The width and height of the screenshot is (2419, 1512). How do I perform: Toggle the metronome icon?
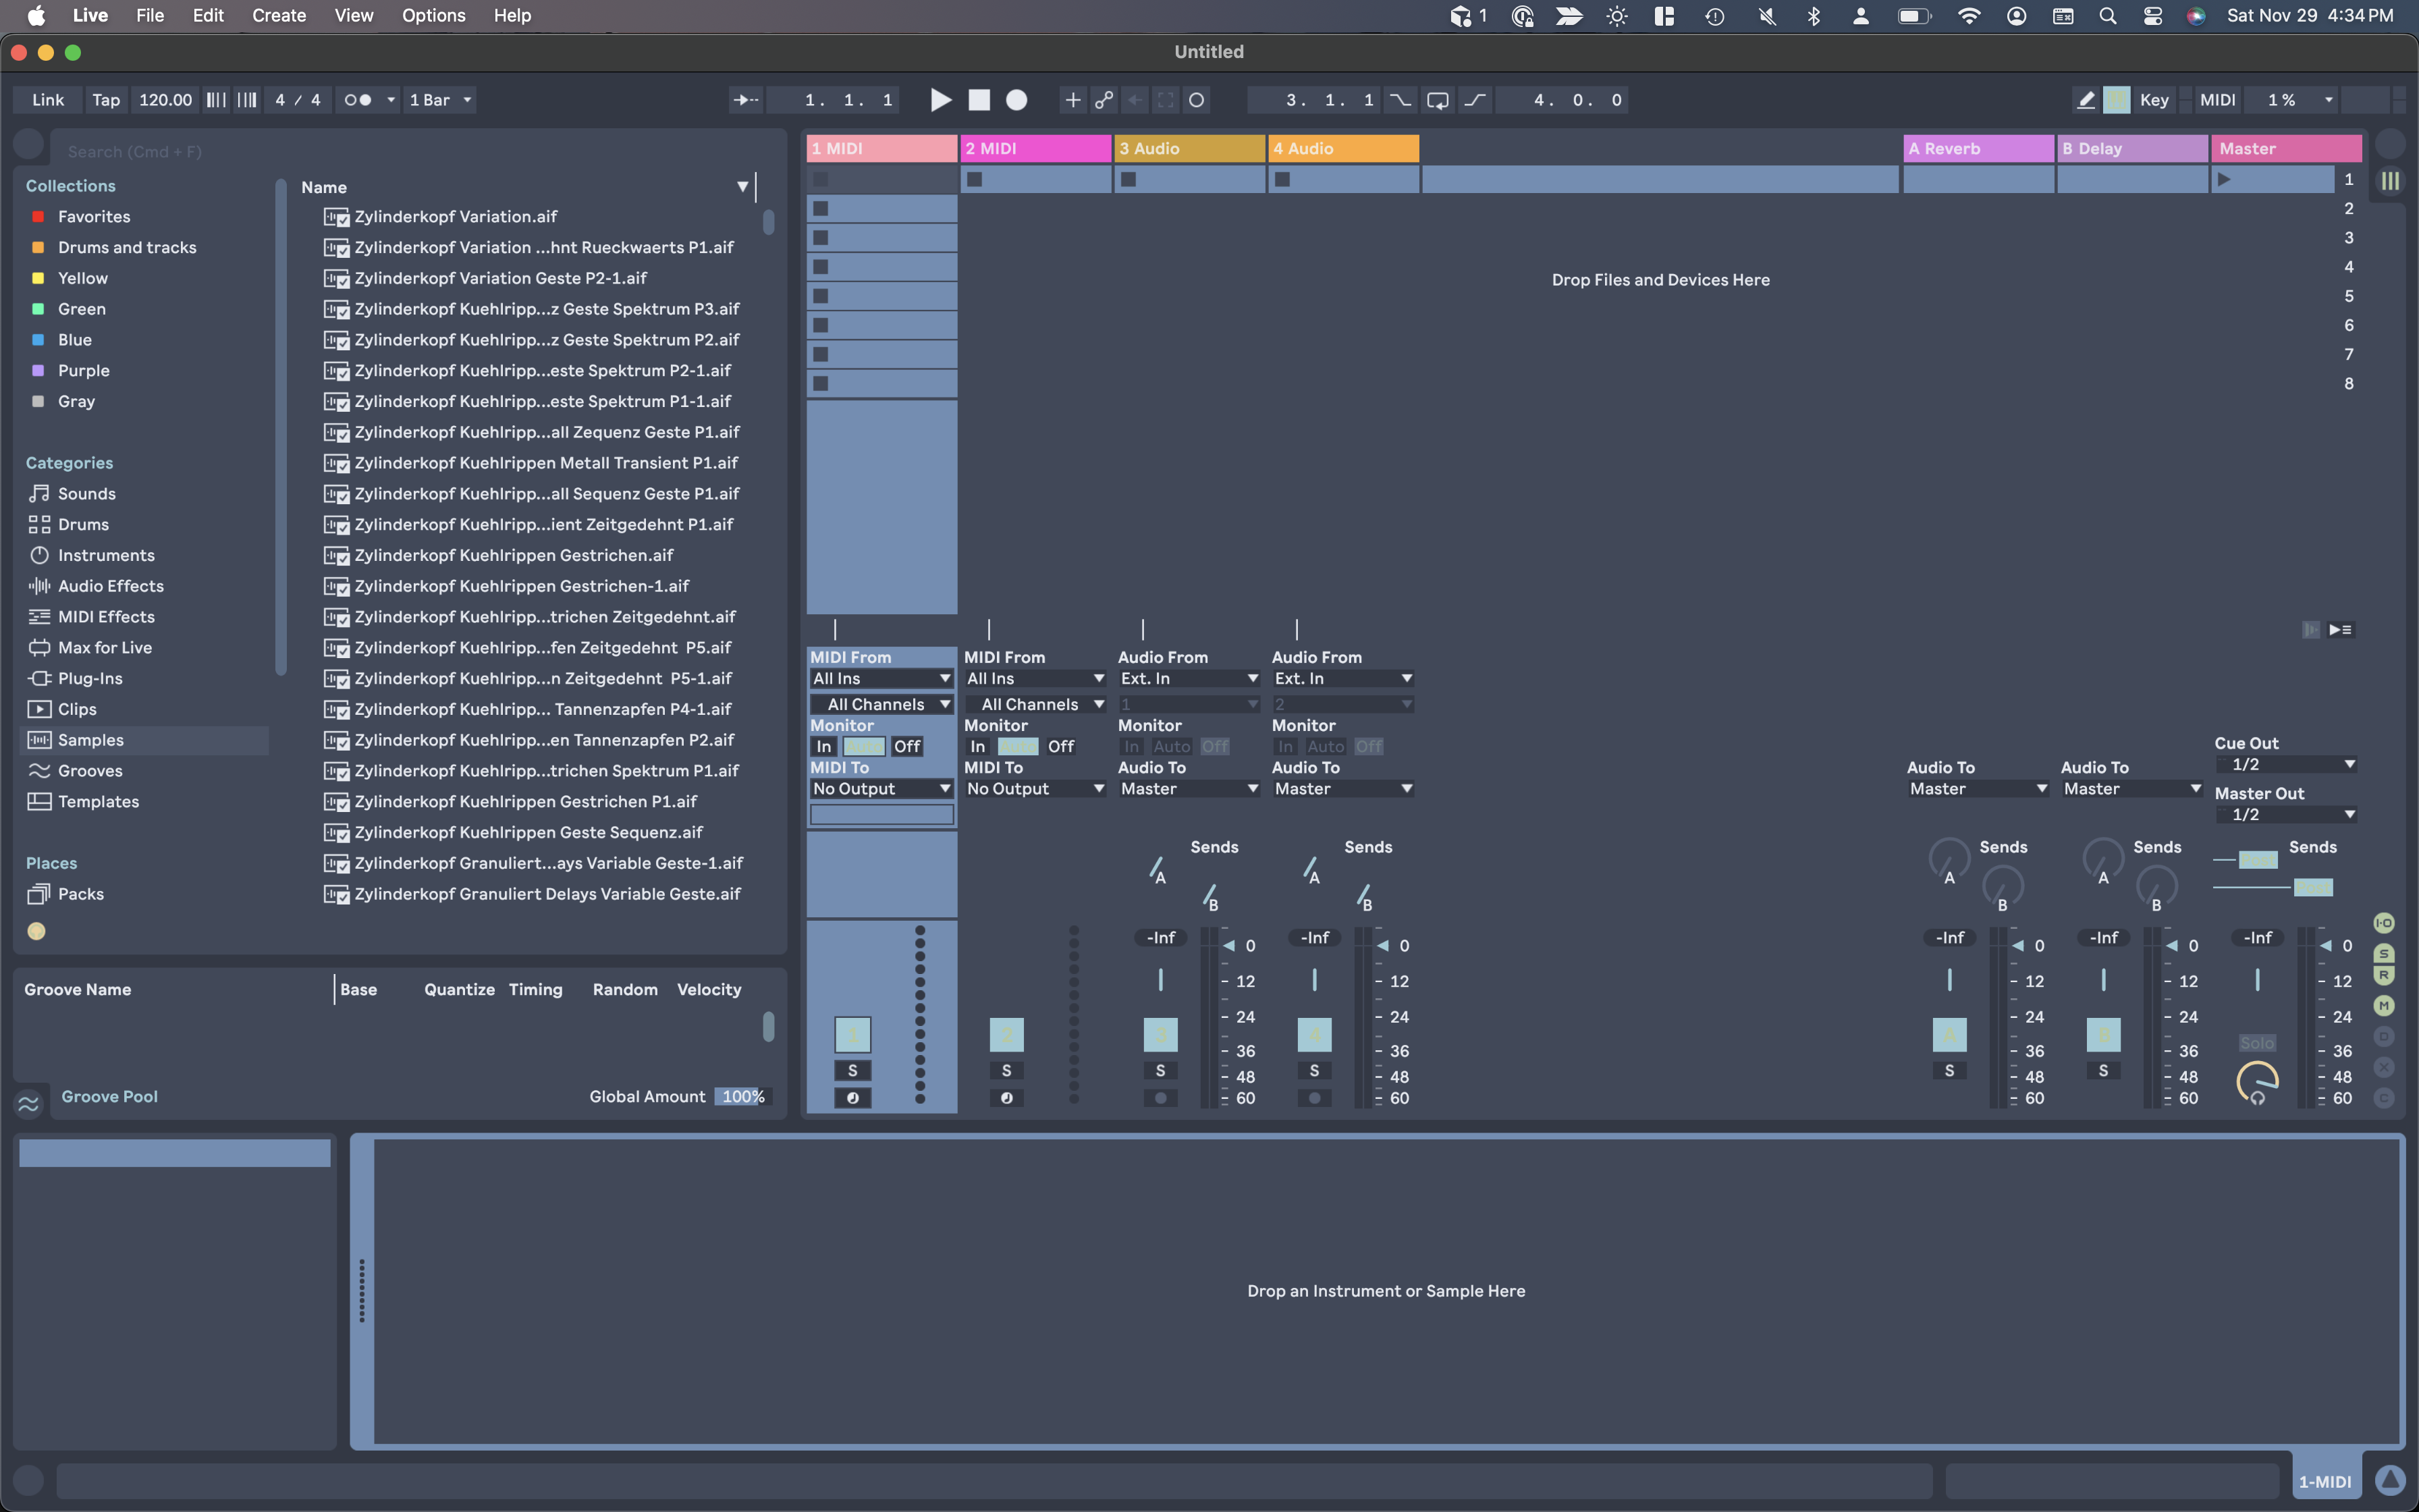coord(358,100)
